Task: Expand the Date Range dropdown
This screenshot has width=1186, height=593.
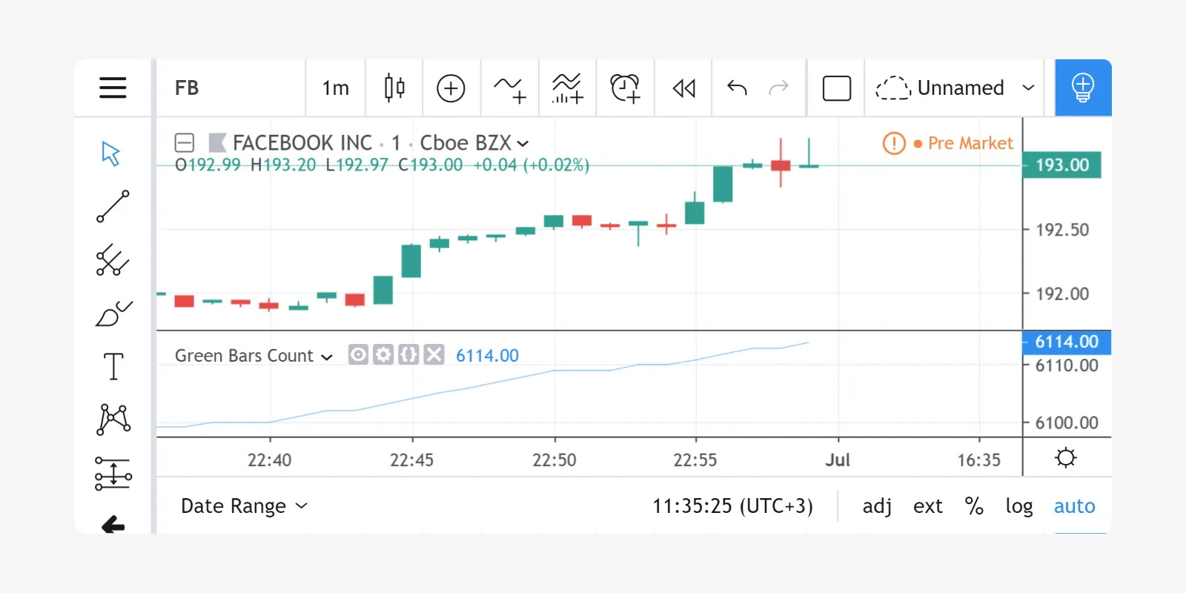Action: (244, 506)
